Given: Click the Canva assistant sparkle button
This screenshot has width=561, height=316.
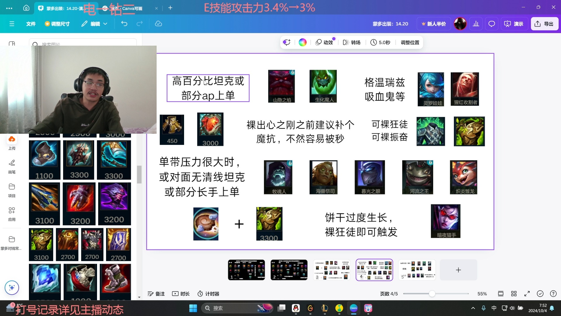Looking at the screenshot, I should (x=12, y=288).
